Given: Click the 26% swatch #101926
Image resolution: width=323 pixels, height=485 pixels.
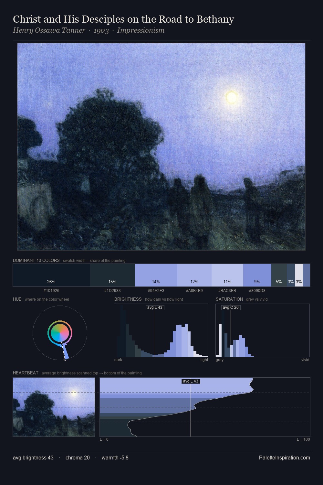Looking at the screenshot, I should click(x=51, y=275).
